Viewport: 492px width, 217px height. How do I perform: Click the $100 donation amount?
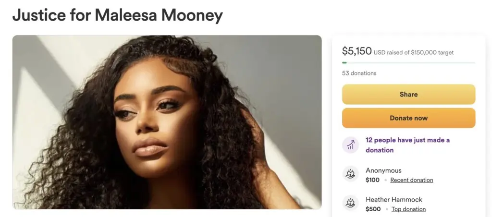pyautogui.click(x=372, y=180)
